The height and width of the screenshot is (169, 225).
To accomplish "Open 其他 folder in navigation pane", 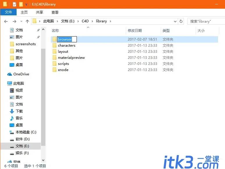I will [x=19, y=51].
